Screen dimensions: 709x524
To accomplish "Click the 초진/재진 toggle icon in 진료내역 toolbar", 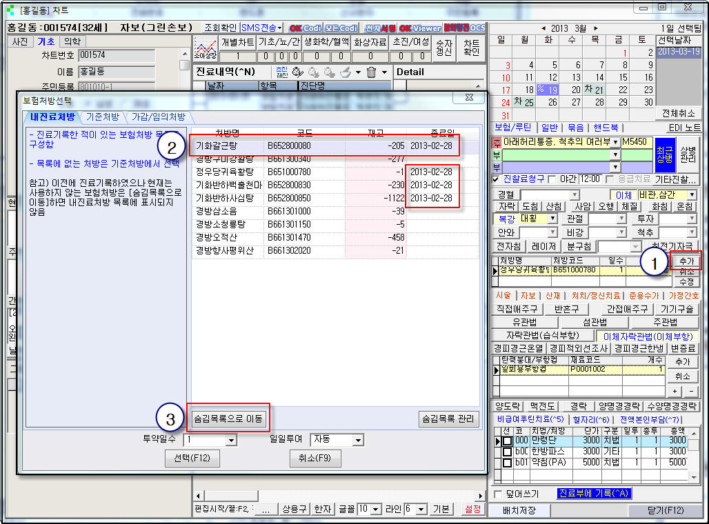I will click(x=281, y=72).
